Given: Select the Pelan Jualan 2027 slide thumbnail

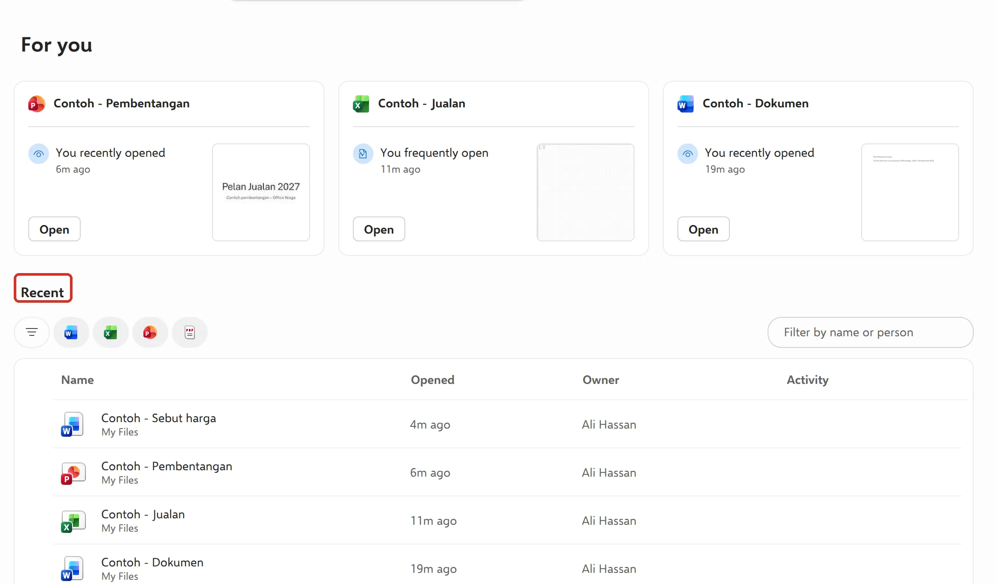Looking at the screenshot, I should click(x=261, y=192).
